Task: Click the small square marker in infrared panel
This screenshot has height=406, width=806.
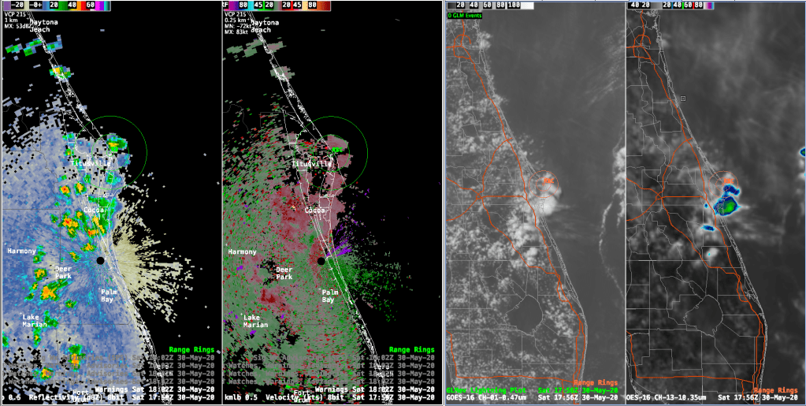Action: [684, 99]
